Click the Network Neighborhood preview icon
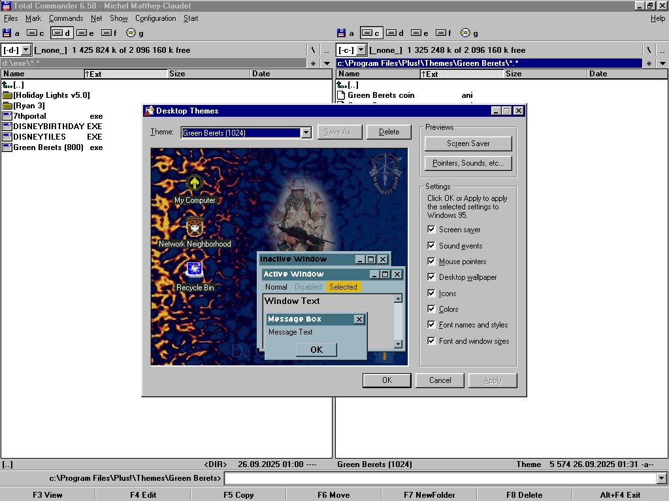 [x=195, y=227]
